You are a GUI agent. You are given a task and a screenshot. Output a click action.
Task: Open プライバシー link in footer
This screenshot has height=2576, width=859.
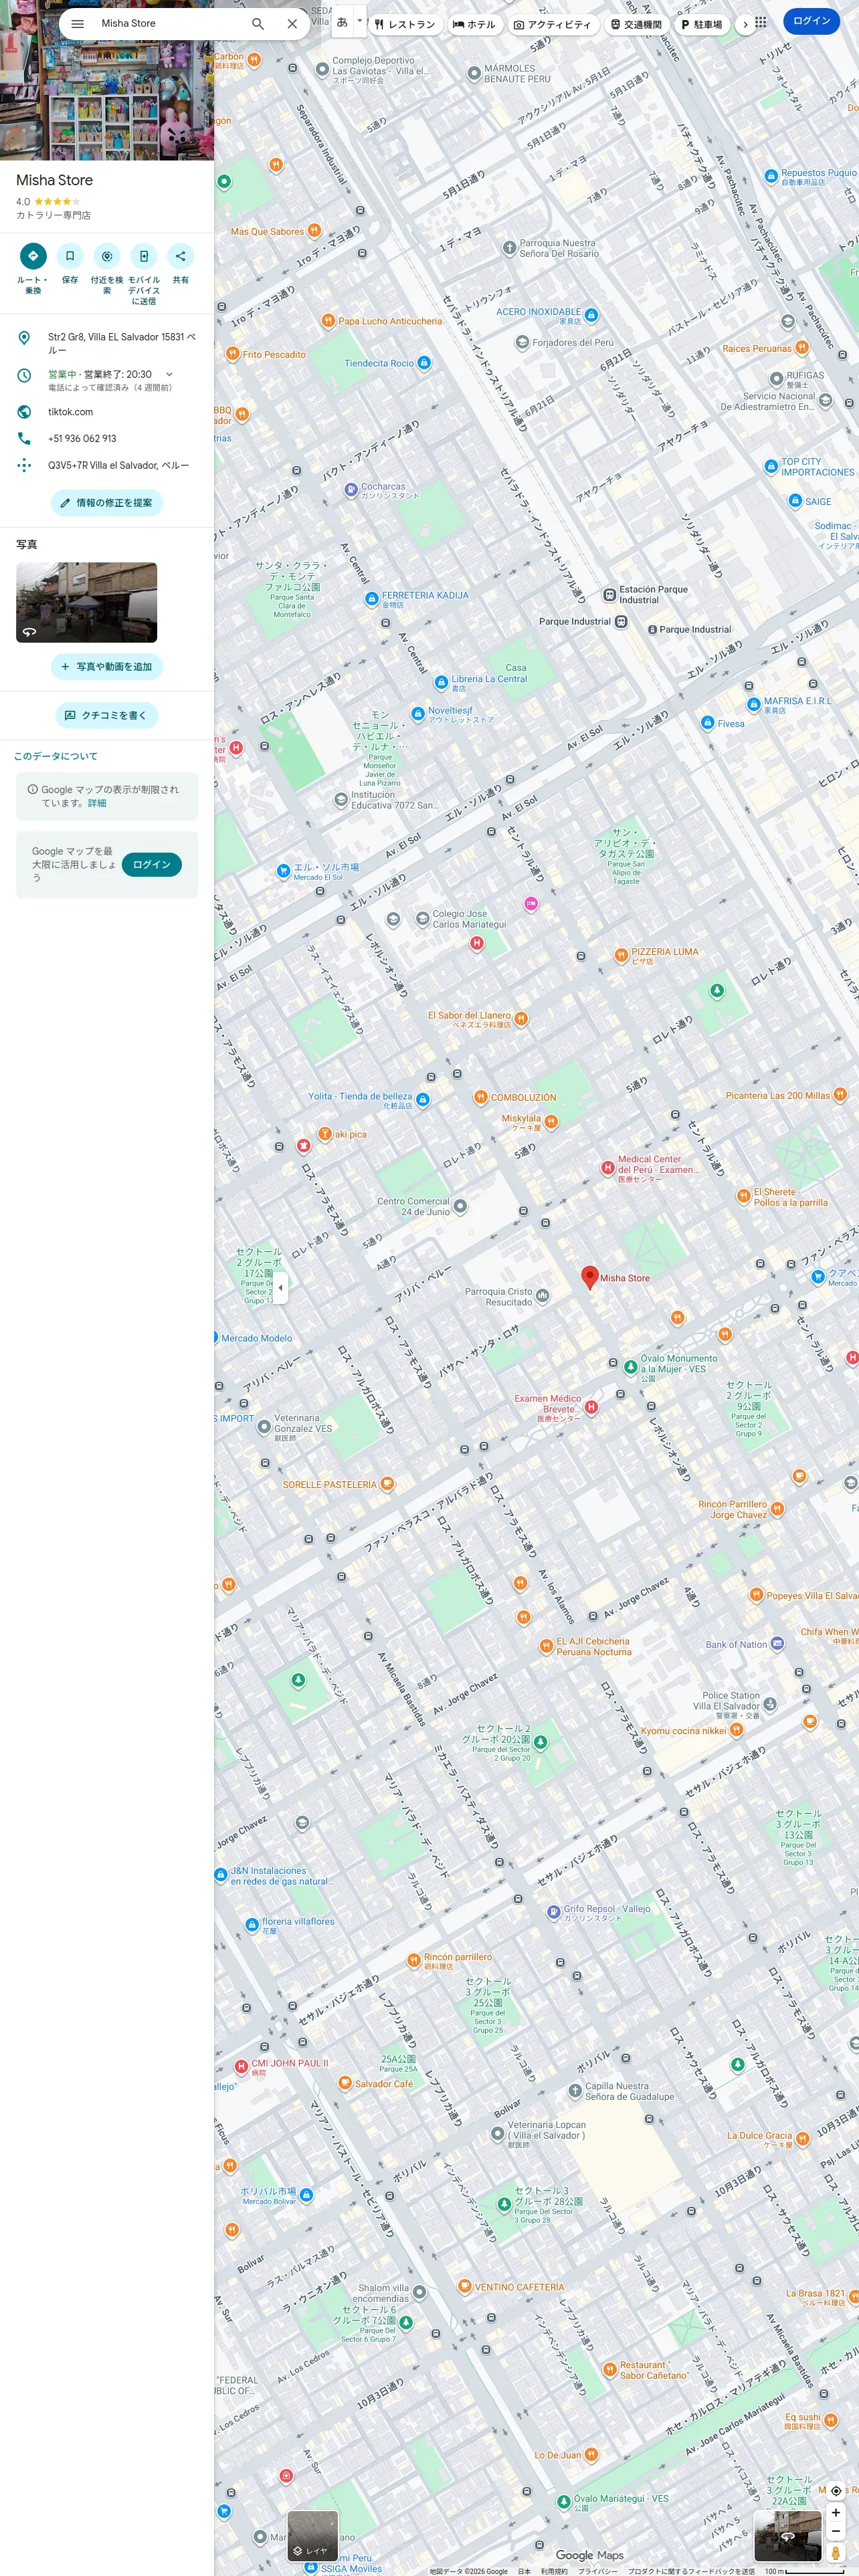(x=598, y=2571)
